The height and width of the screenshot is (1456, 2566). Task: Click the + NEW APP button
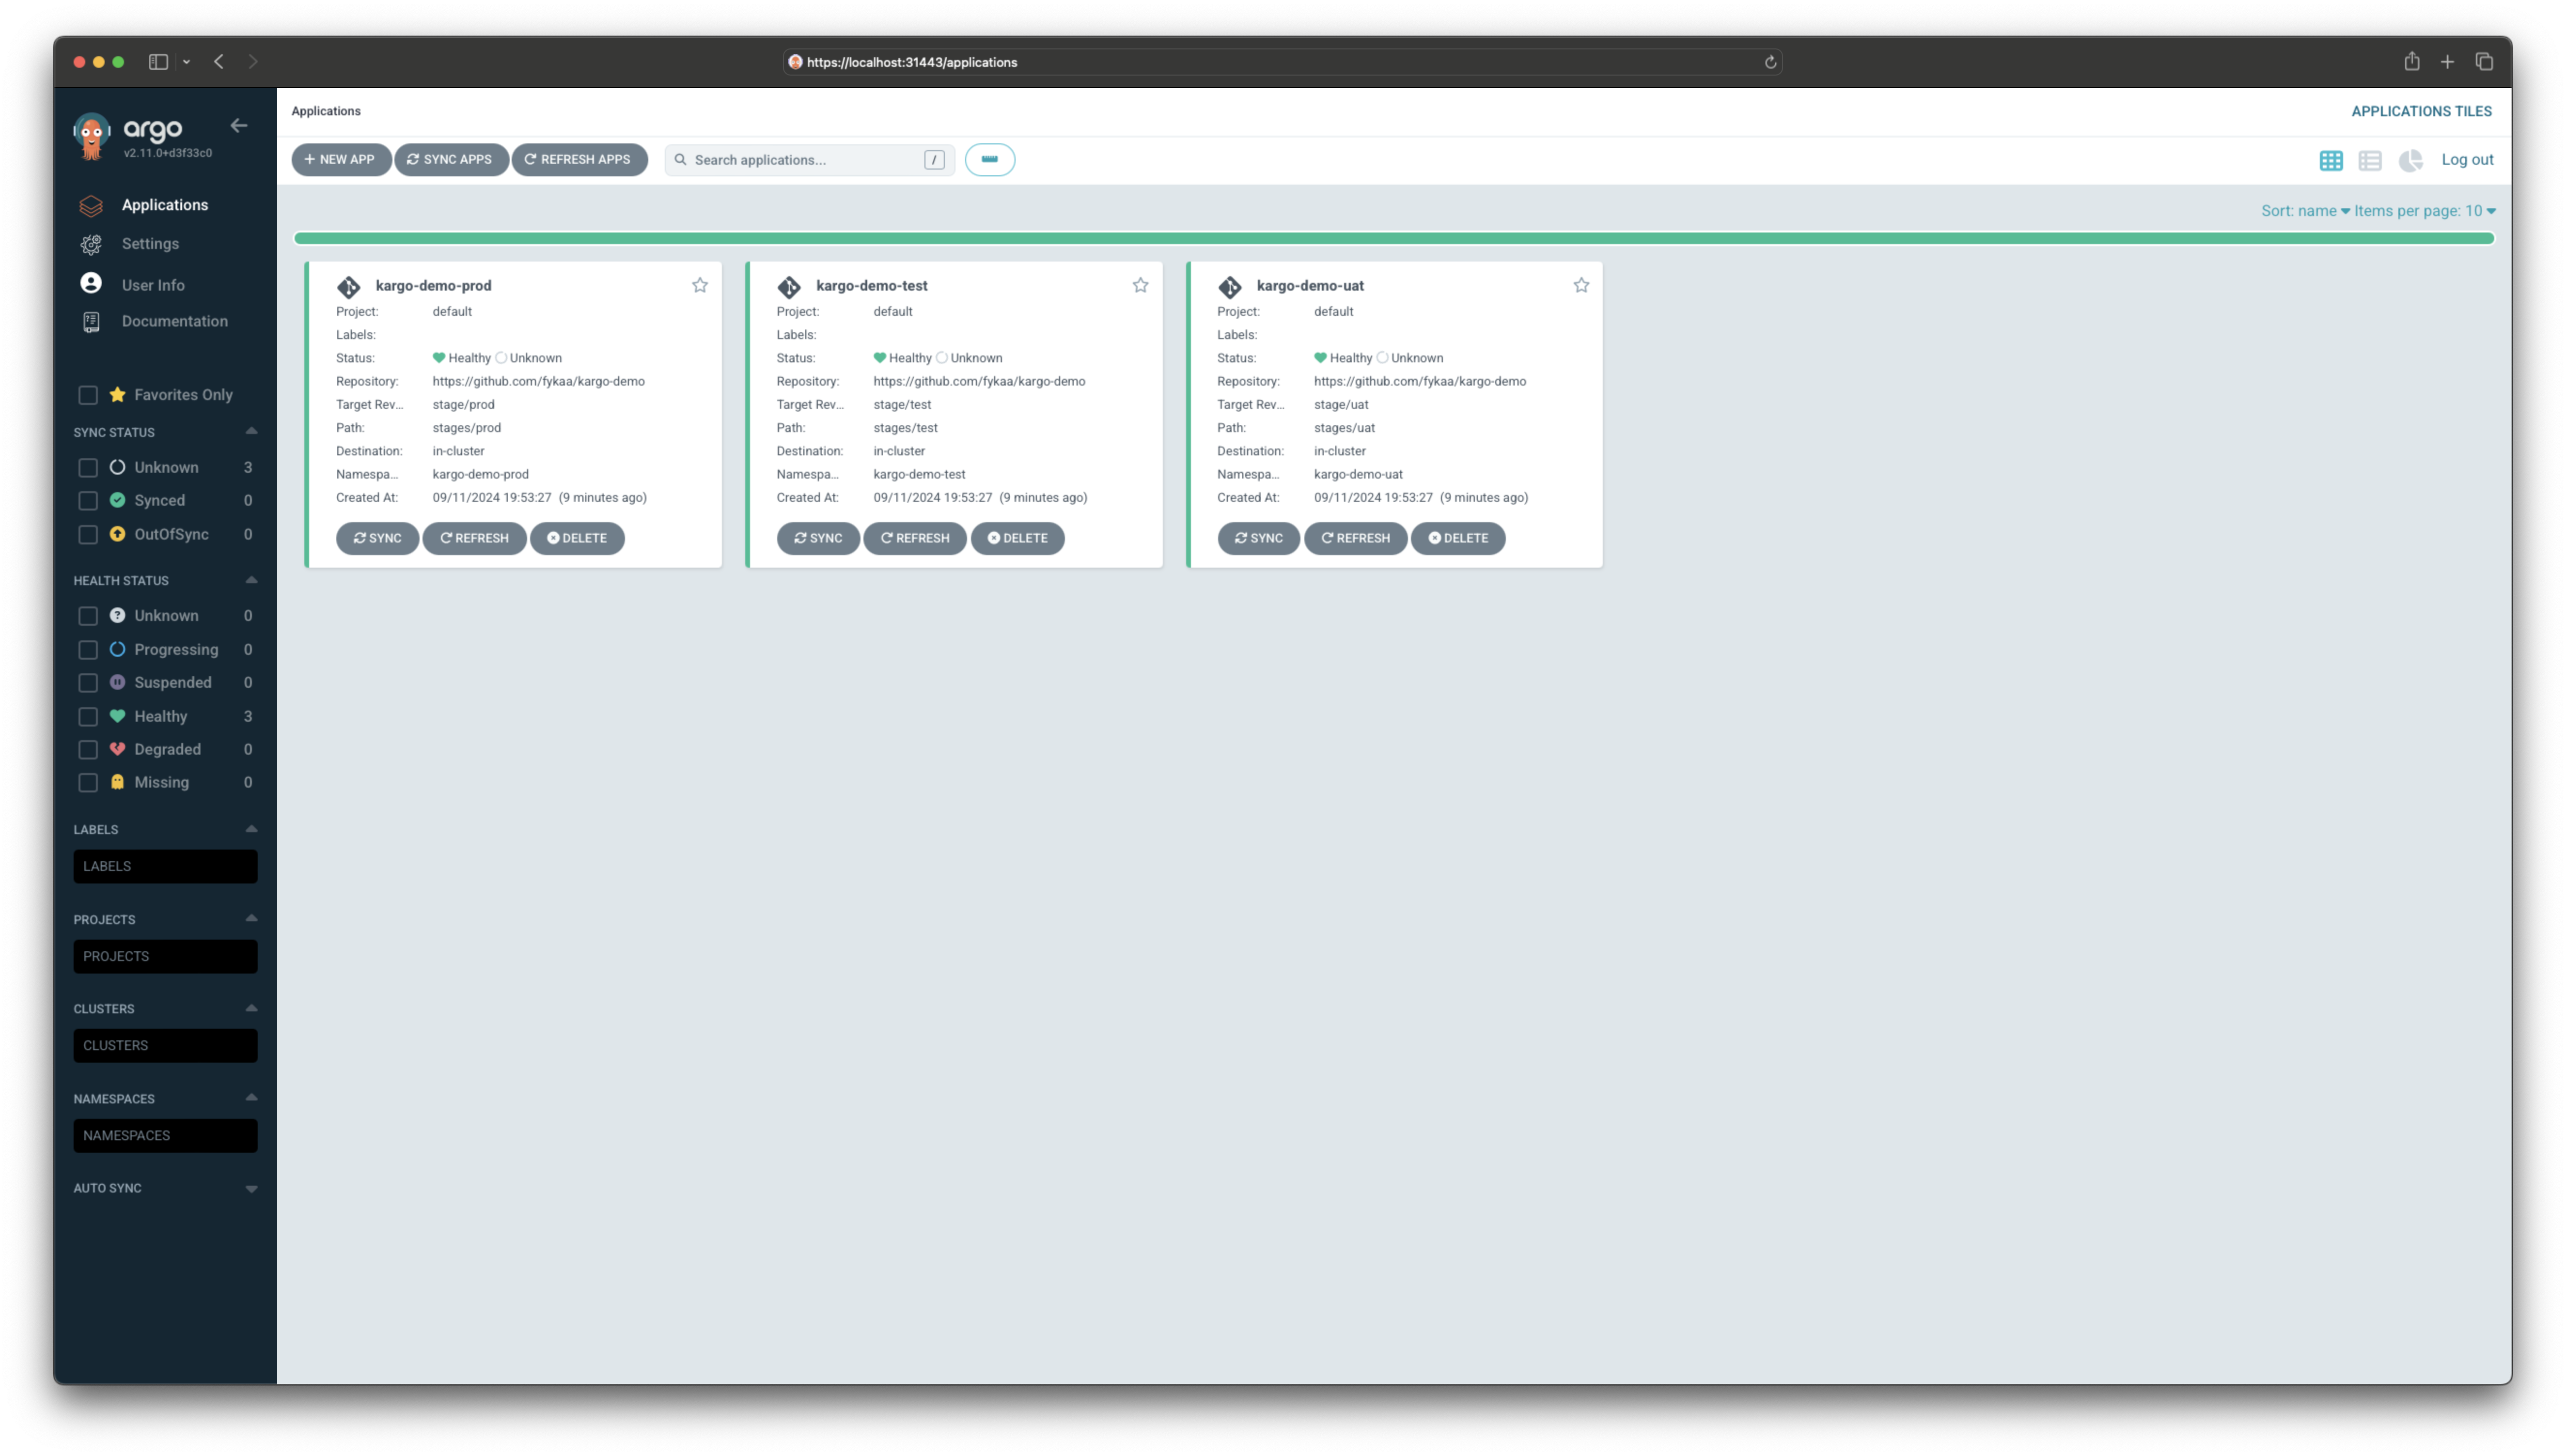(341, 160)
